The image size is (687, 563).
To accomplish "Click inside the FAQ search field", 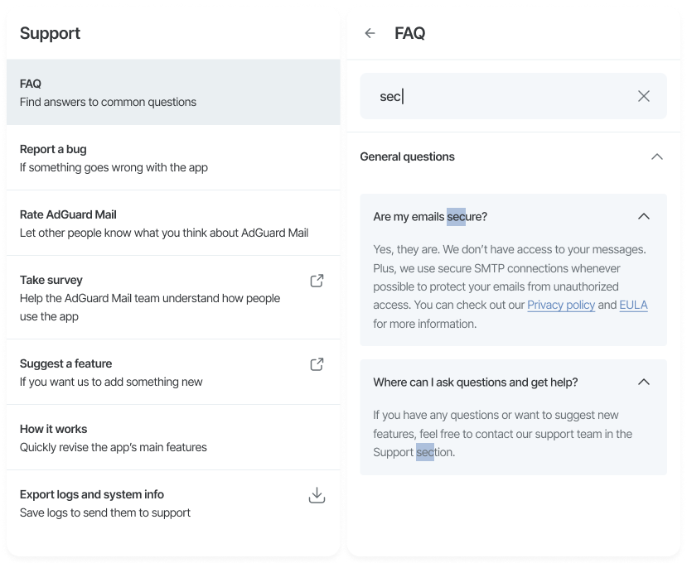I will (497, 96).
